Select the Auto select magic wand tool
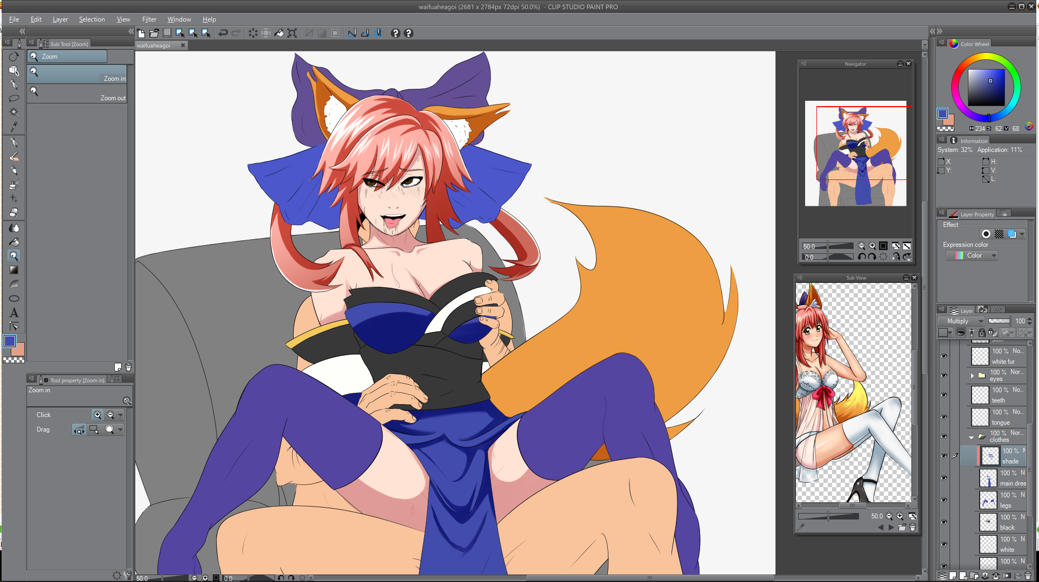The height and width of the screenshot is (582, 1039). tap(14, 113)
